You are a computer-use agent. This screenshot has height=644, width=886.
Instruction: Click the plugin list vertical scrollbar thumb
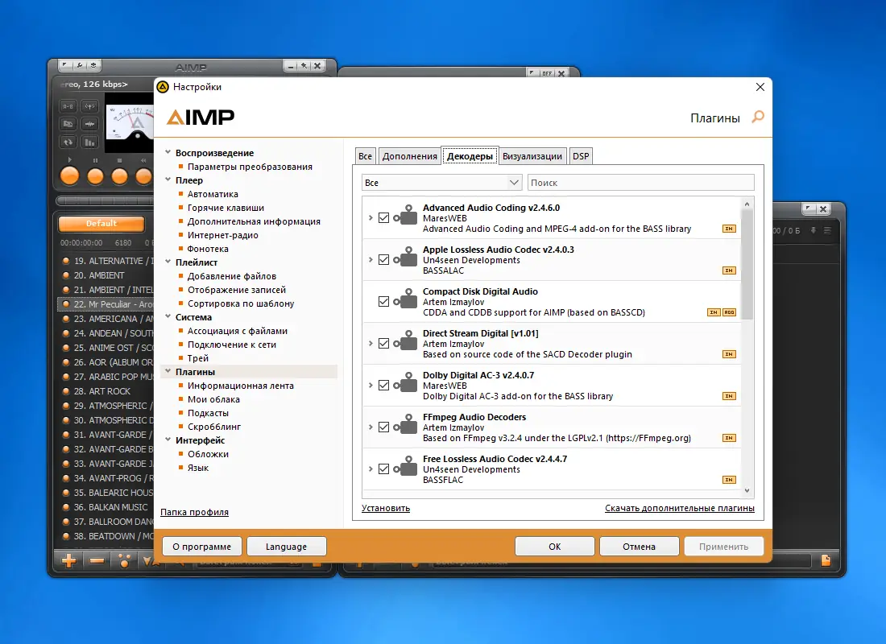click(747, 264)
